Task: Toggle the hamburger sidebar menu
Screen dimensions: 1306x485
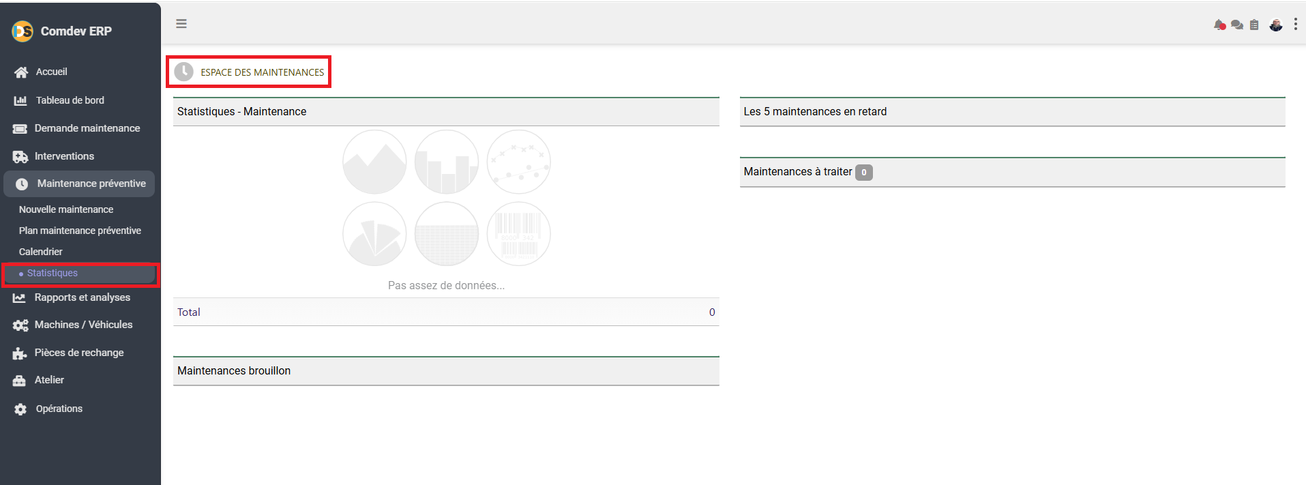Action: click(181, 24)
